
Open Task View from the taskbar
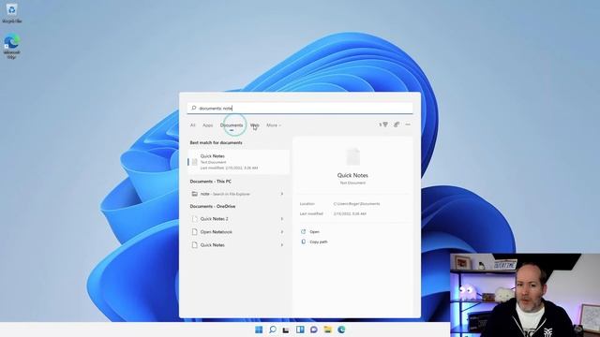pos(286,330)
